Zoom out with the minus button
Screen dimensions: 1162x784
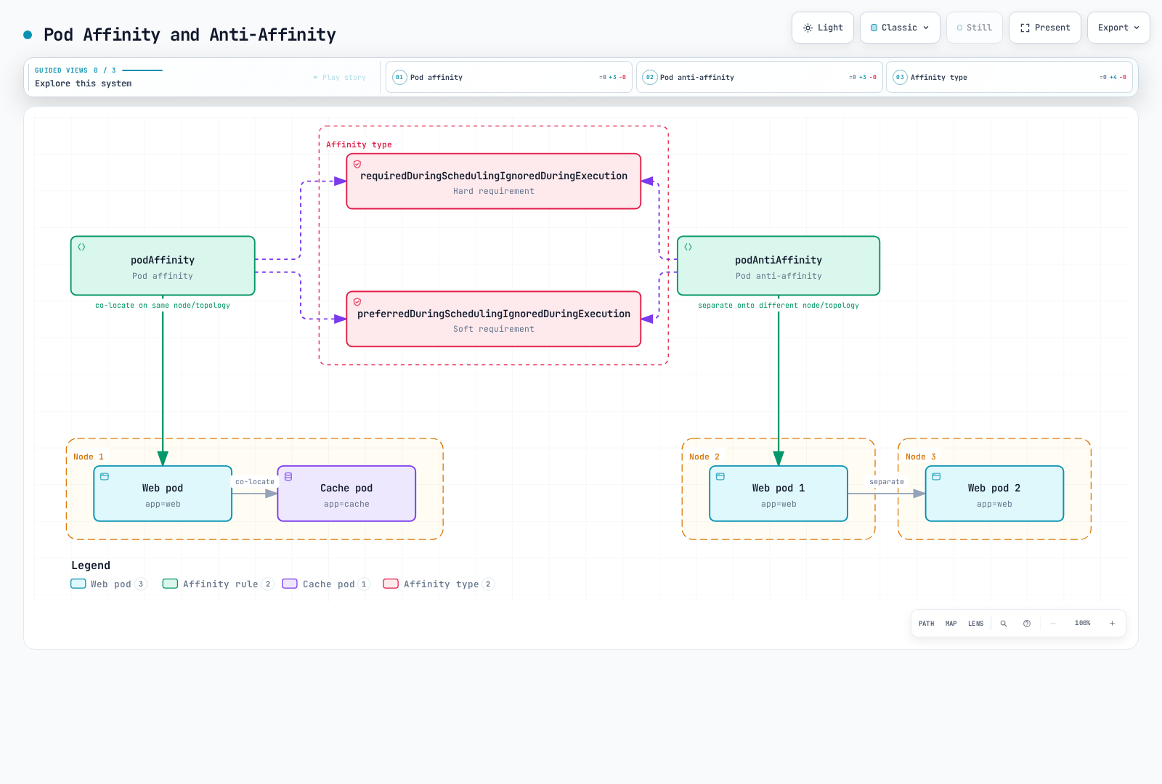pyautogui.click(x=1053, y=624)
